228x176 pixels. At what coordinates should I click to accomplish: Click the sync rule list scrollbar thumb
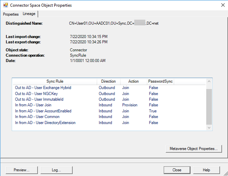(x=209, y=106)
